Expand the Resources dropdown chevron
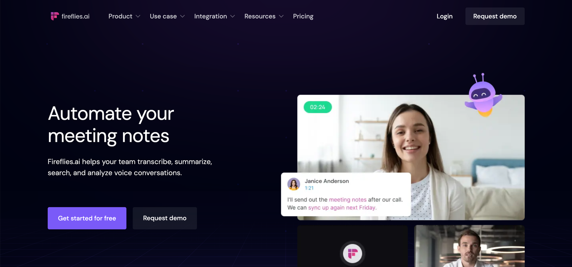 [x=281, y=16]
